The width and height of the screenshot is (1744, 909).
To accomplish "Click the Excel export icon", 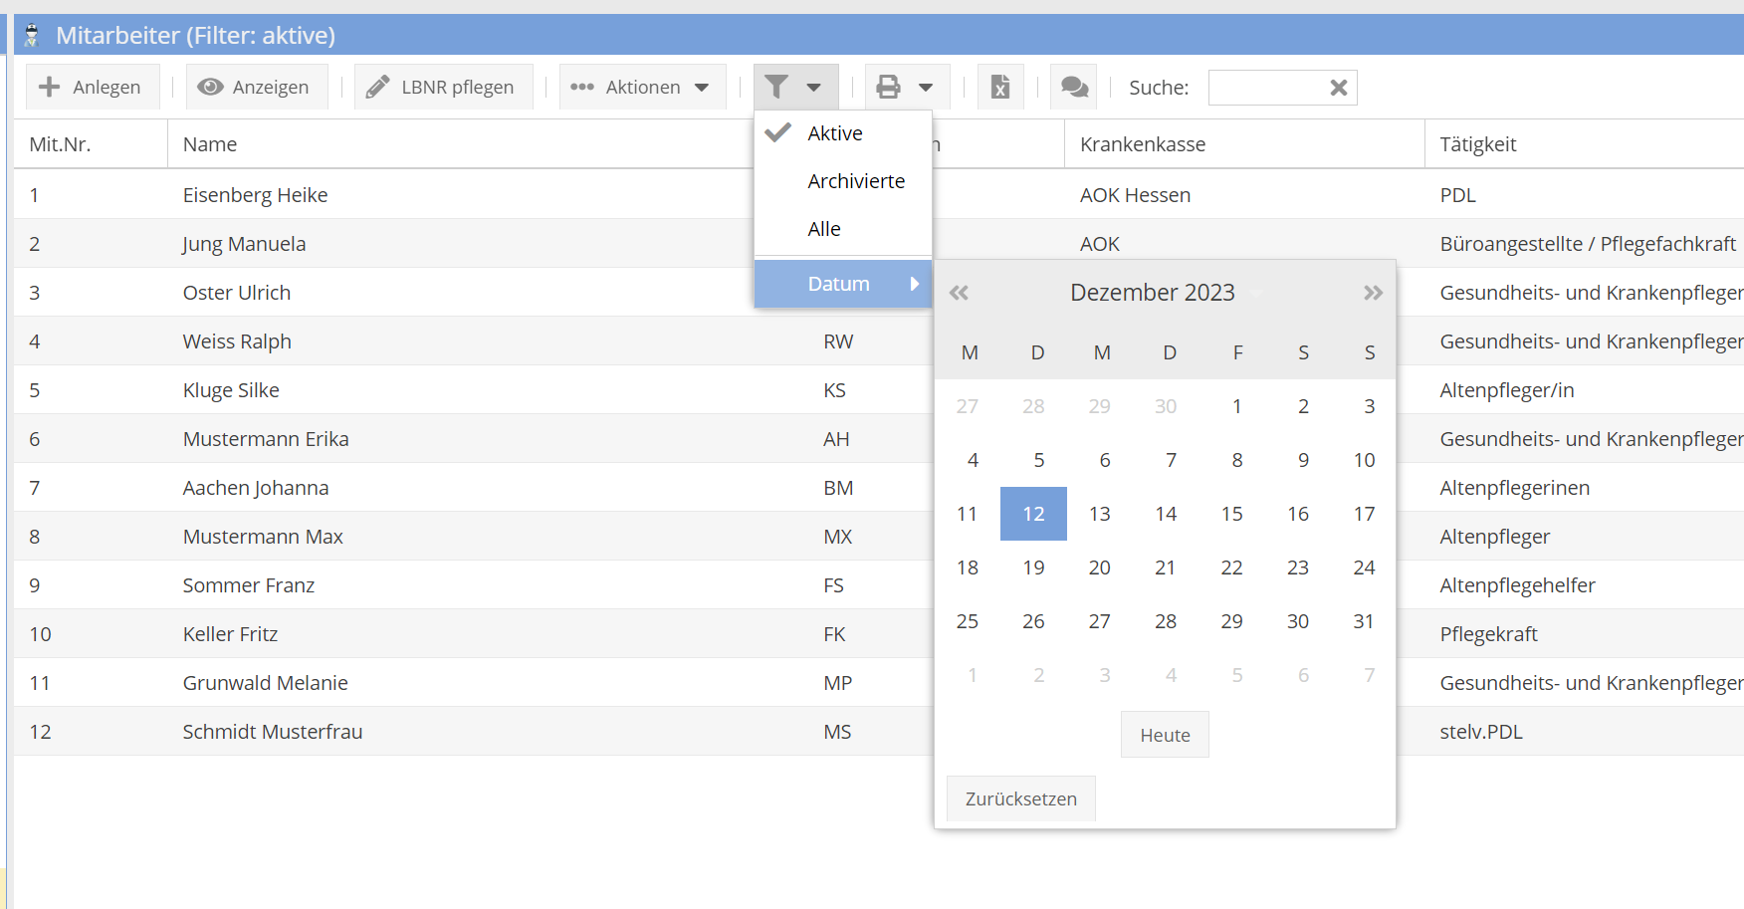I will pyautogui.click(x=1000, y=88).
